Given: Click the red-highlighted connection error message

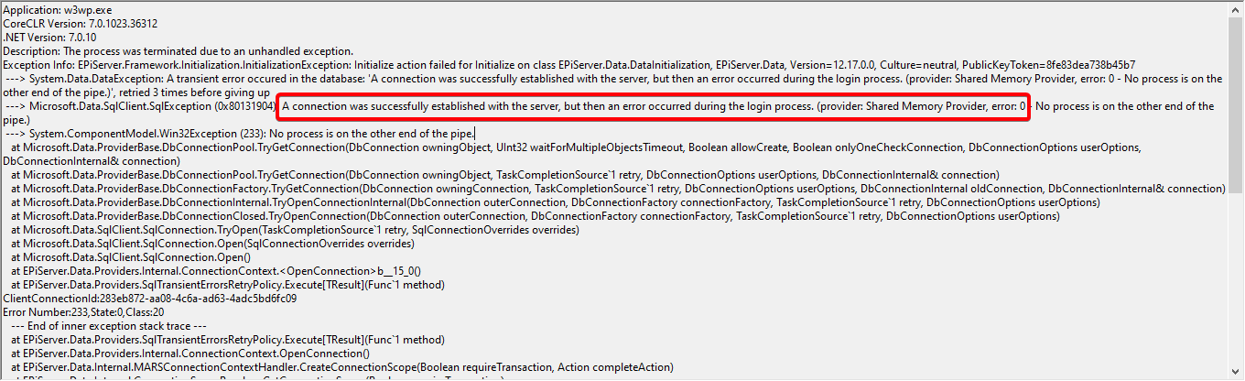Looking at the screenshot, I should click(x=653, y=106).
